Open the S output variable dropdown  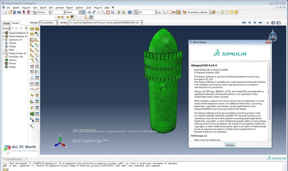click(x=65, y=12)
